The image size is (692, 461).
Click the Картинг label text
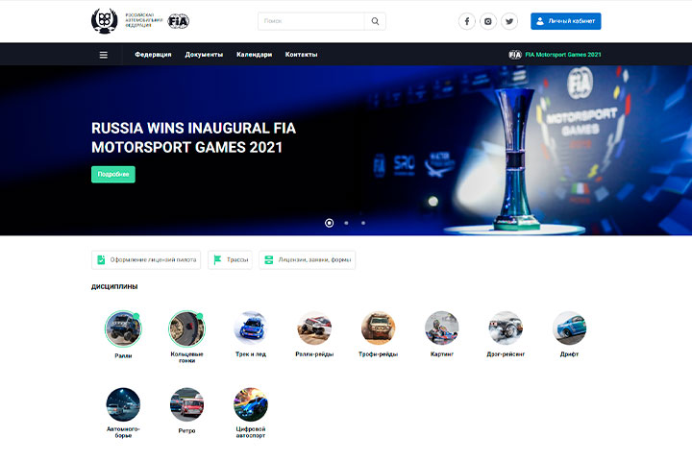tap(442, 354)
